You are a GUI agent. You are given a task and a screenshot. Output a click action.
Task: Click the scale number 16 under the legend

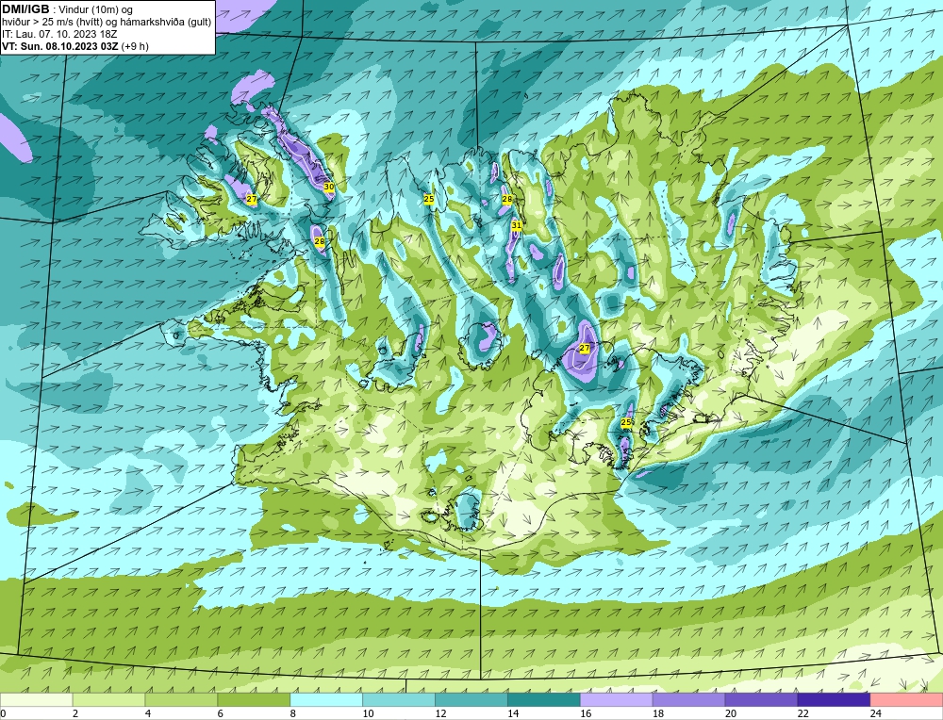tap(586, 713)
